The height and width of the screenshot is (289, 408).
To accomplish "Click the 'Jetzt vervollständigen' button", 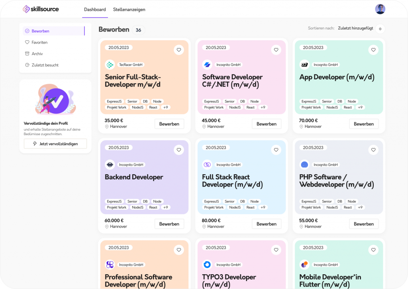I will point(55,144).
